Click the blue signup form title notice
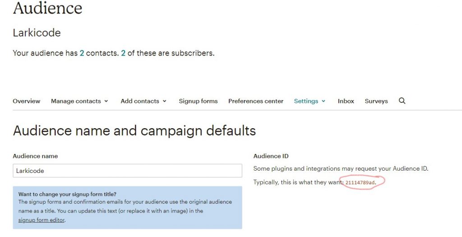462x237 pixels. click(x=127, y=208)
